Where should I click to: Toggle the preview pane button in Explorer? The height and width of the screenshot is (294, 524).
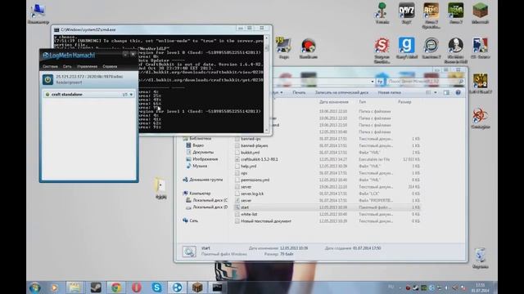(x=446, y=92)
